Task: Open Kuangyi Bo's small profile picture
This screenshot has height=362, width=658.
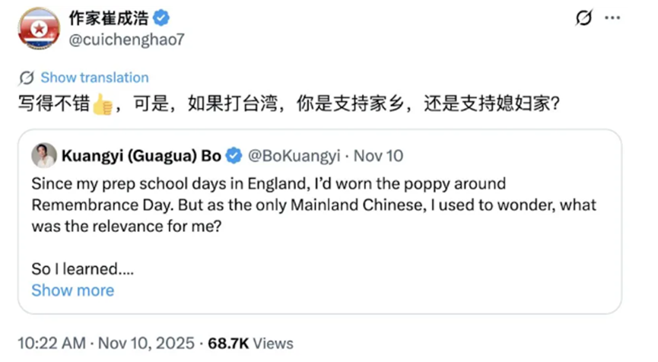Action: click(x=44, y=156)
